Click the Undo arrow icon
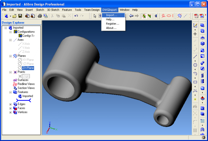 76,16
